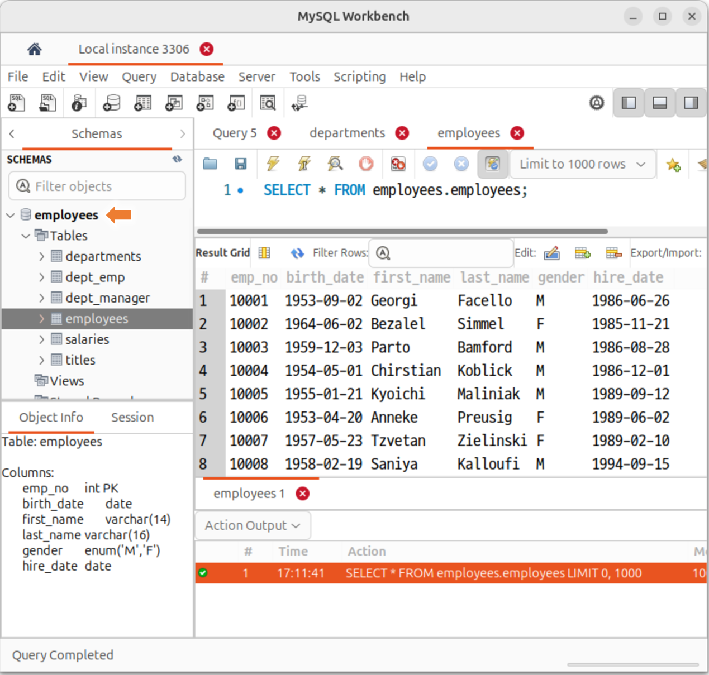Image resolution: width=709 pixels, height=675 pixels.
Task: Open Action Output dropdown
Action: coord(253,525)
